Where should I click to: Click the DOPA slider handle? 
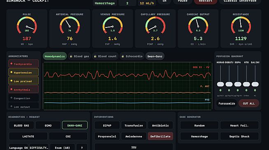[x=238, y=84]
